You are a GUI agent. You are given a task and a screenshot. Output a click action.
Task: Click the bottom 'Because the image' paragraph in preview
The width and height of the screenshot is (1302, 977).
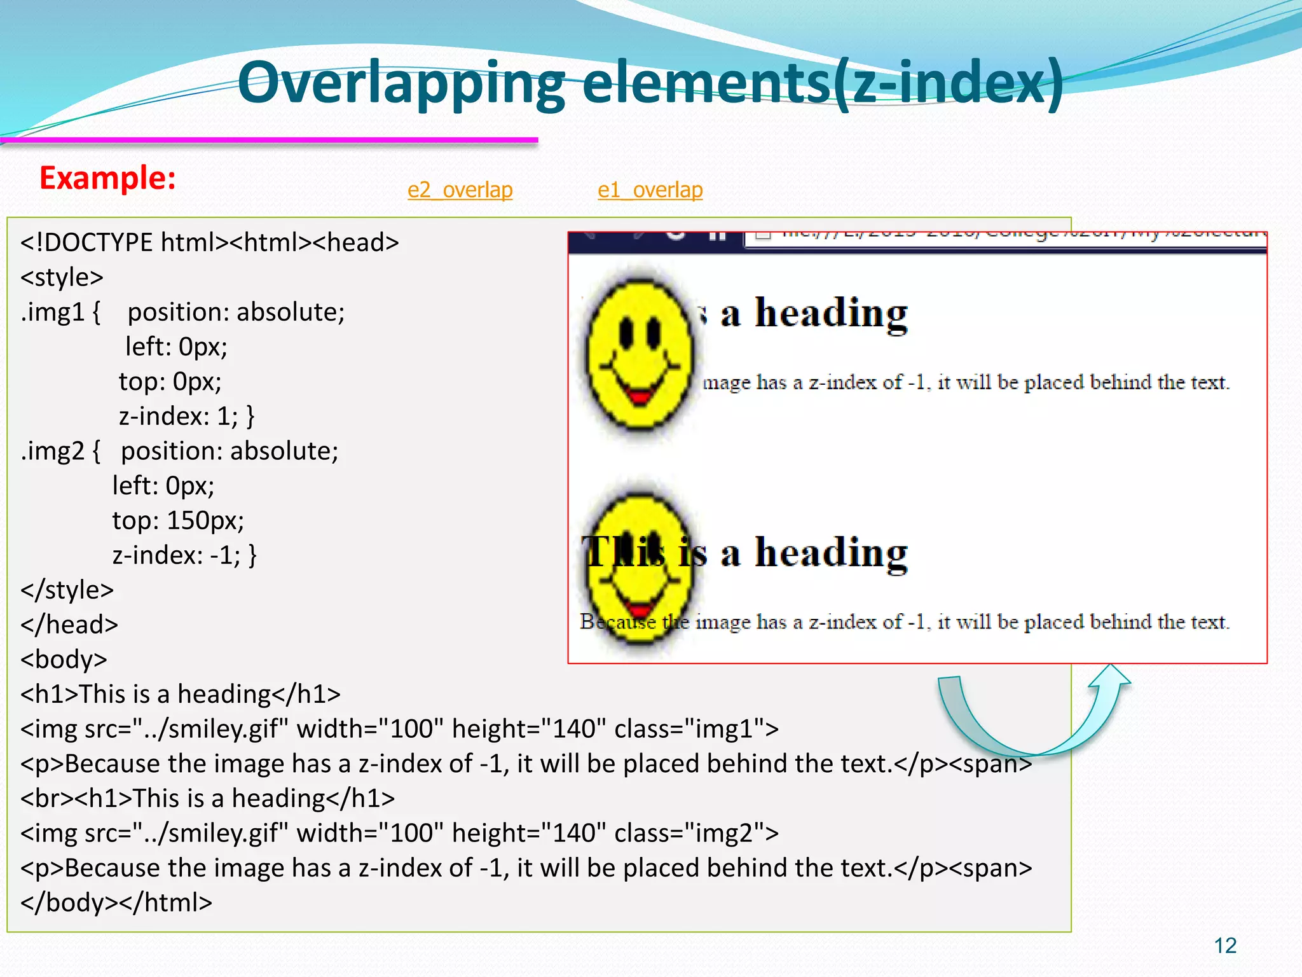(x=905, y=621)
